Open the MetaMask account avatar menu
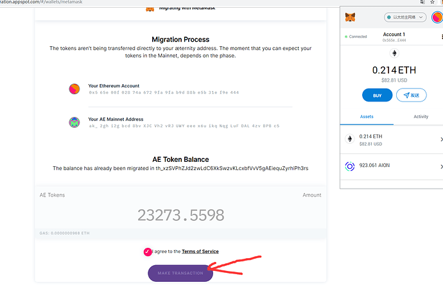Screen dimensions: 443x287 (x=437, y=17)
